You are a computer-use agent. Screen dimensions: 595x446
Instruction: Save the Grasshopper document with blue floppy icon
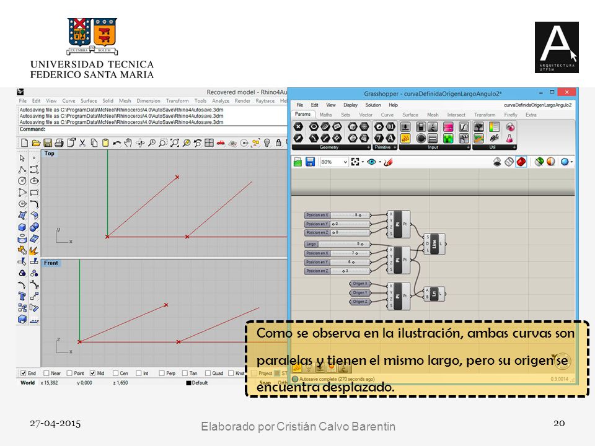(x=310, y=162)
